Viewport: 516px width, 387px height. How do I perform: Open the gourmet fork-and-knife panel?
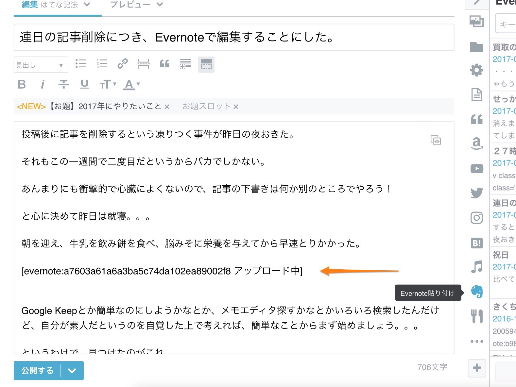[x=477, y=316]
